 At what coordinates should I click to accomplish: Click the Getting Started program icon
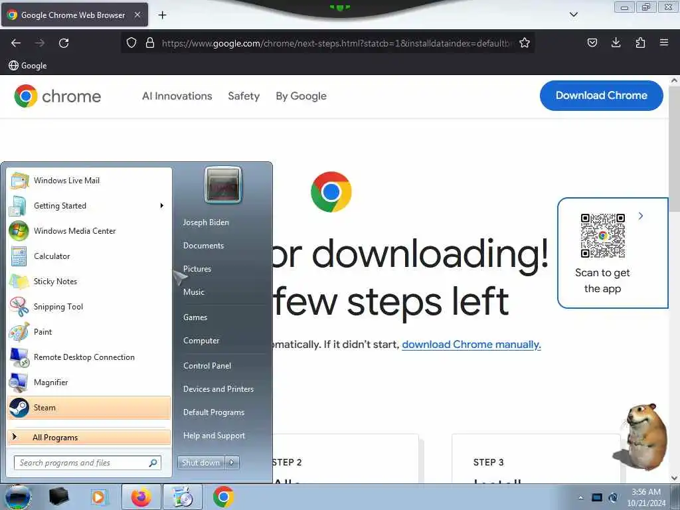pos(19,206)
